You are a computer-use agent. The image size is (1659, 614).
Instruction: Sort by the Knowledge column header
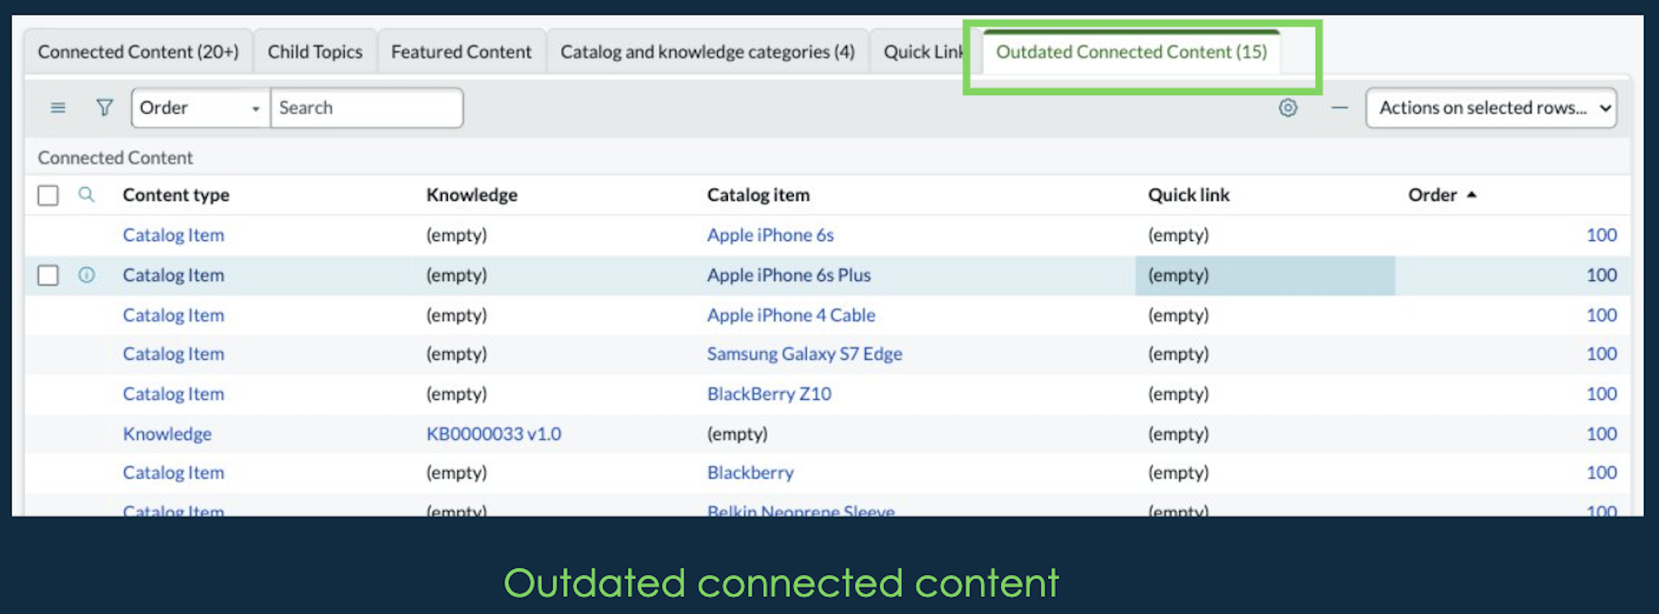pyautogui.click(x=472, y=195)
